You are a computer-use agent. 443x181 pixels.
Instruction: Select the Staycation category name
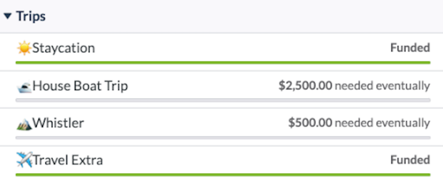coord(64,48)
